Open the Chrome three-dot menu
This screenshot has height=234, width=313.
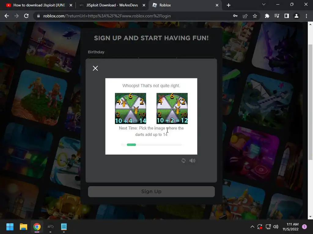306,16
